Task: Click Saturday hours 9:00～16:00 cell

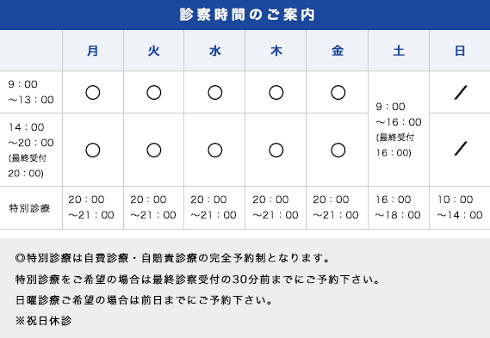Action: tap(399, 130)
